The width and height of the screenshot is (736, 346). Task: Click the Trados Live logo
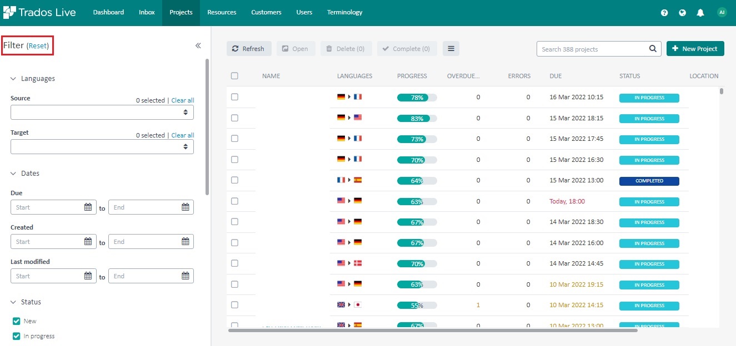(x=40, y=12)
